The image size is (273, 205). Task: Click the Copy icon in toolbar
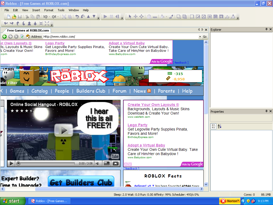point(33,17)
